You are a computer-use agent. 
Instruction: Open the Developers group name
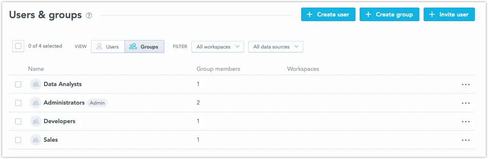[59, 121]
